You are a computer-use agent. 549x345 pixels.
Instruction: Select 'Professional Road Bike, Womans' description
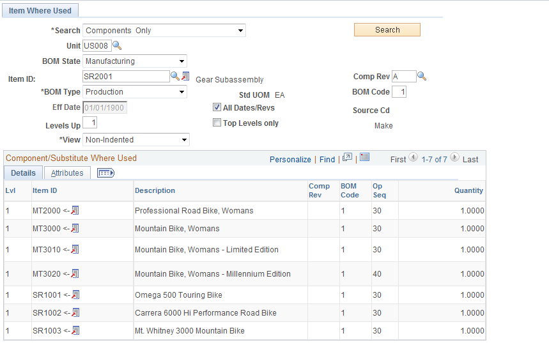pyautogui.click(x=194, y=211)
